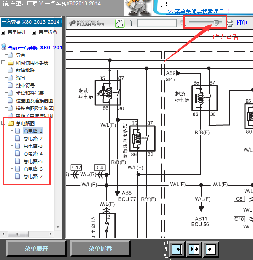This screenshot has width=253, height=260.
Task: Click the bottom 菜单折叠 button
Action: pyautogui.click(x=100, y=249)
